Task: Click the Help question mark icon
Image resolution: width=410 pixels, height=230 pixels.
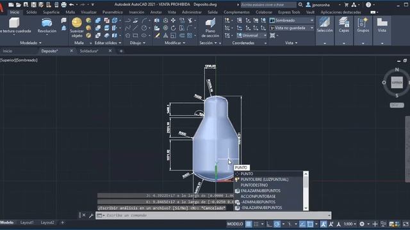Action: click(x=368, y=4)
